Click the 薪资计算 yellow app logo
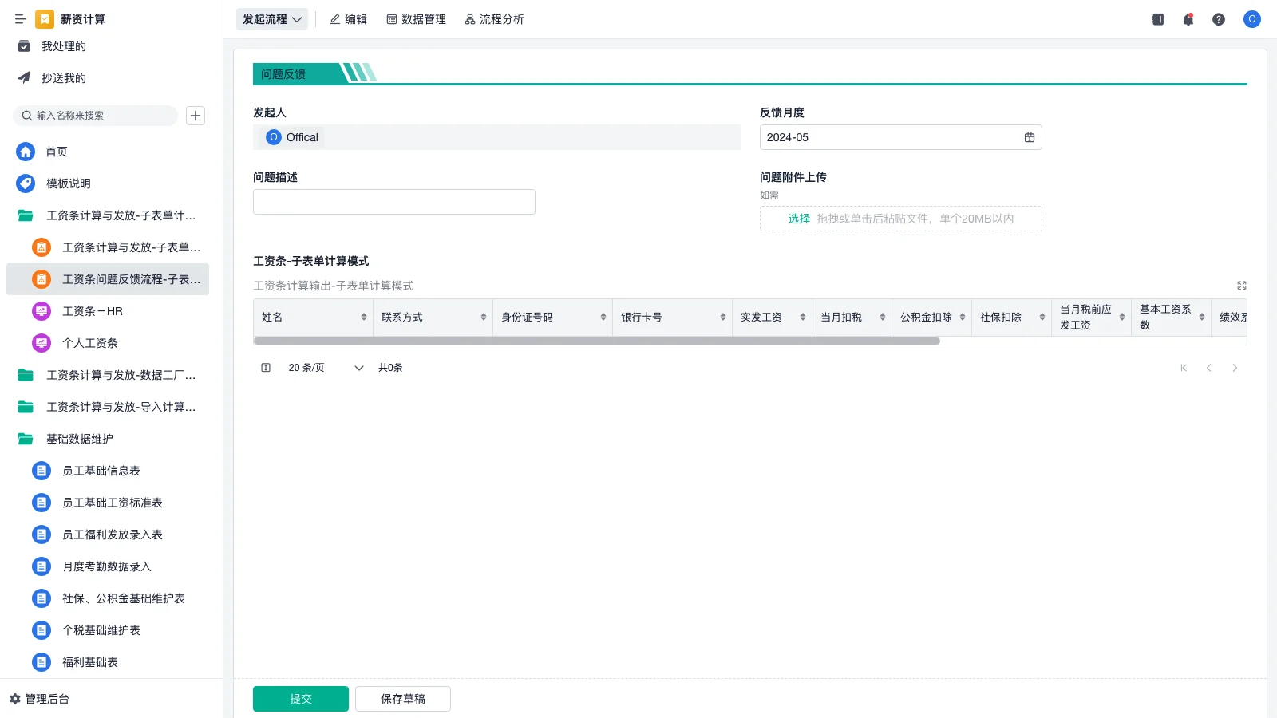The width and height of the screenshot is (1277, 718). click(x=45, y=19)
